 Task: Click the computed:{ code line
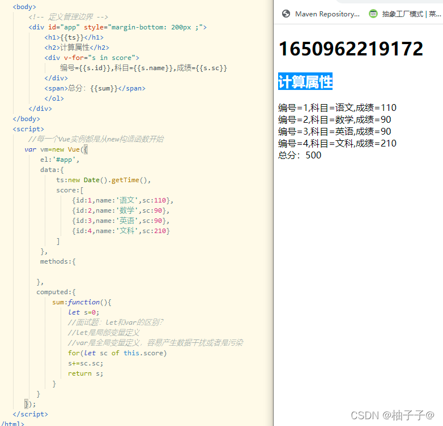coord(56,292)
